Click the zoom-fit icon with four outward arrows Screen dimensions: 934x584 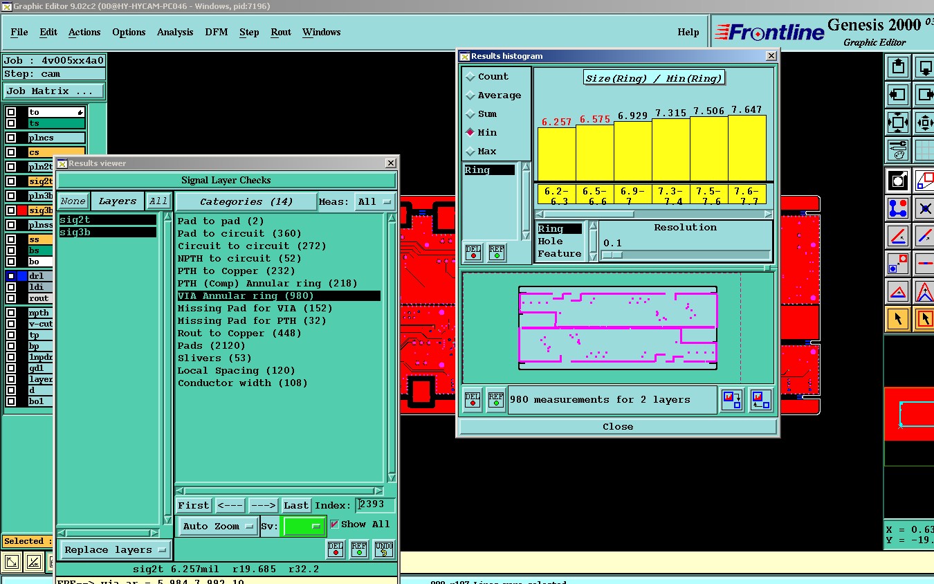click(898, 123)
